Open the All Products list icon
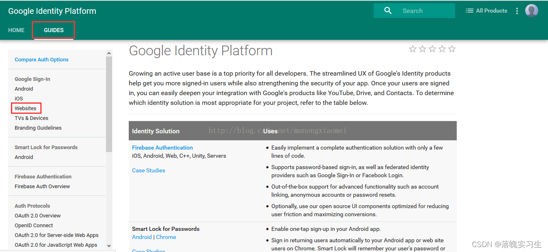Viewport: 548px width, 252px height. pyautogui.click(x=469, y=11)
